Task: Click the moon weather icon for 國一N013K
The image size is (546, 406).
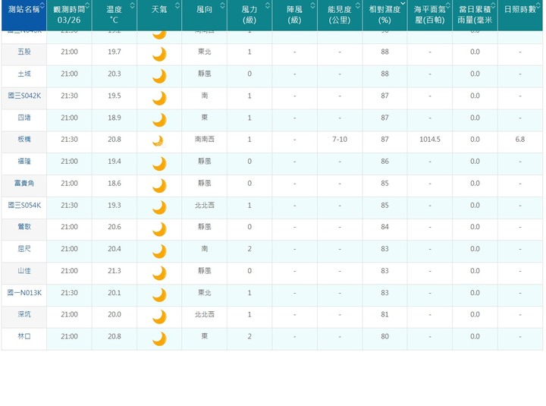Action: coord(159,295)
